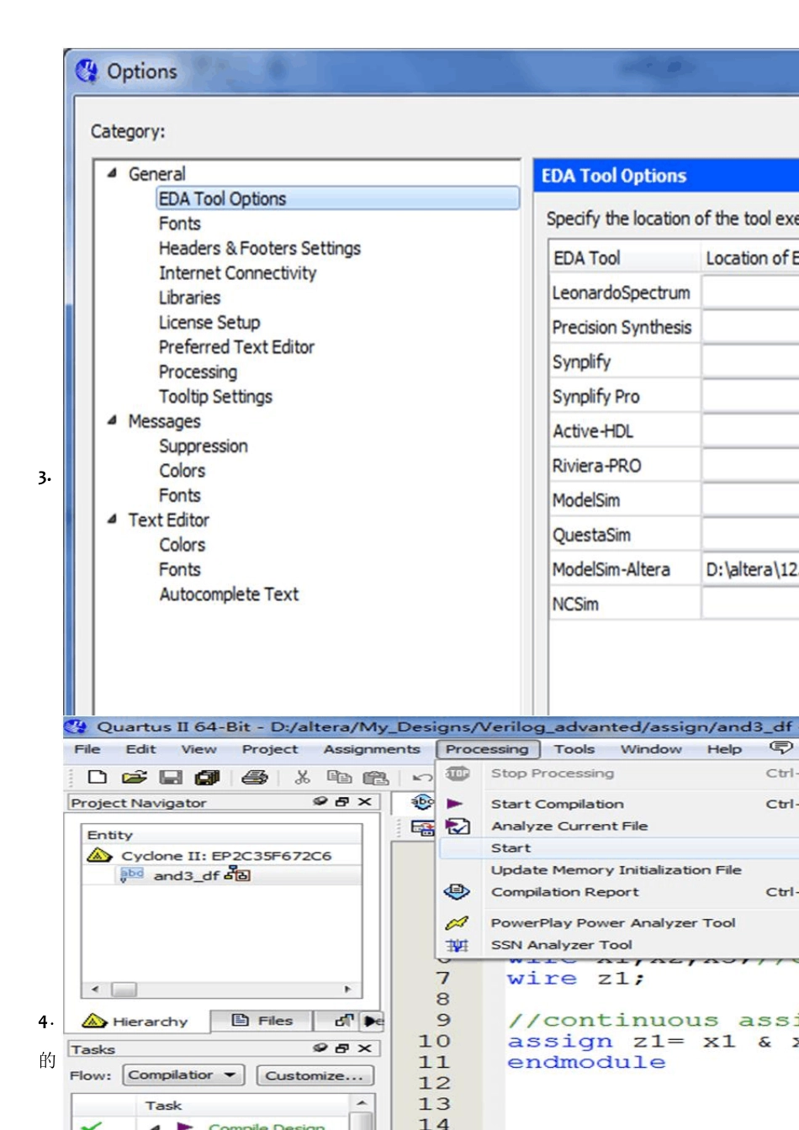This screenshot has width=799, height=1130.
Task: Click the New file icon in toolbar
Action: 98,777
